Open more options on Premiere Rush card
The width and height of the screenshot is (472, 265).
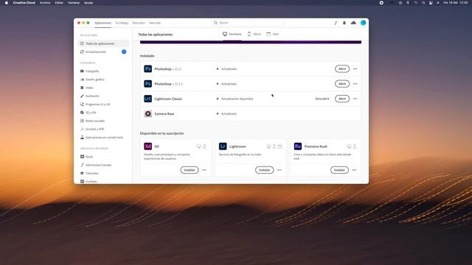click(x=354, y=170)
